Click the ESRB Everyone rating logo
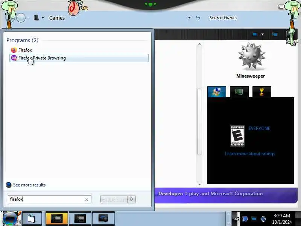 click(x=237, y=136)
